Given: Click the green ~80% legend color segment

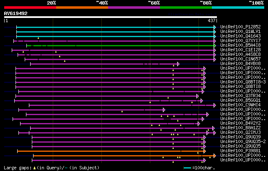Looking at the screenshot, I should coord(186,8).
